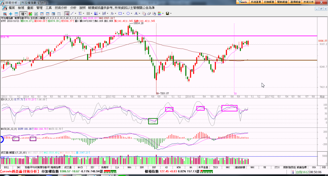Select the trend line drawing tool
Image resolution: width=328 pixels, height=176 pixels.
tap(72, 14)
